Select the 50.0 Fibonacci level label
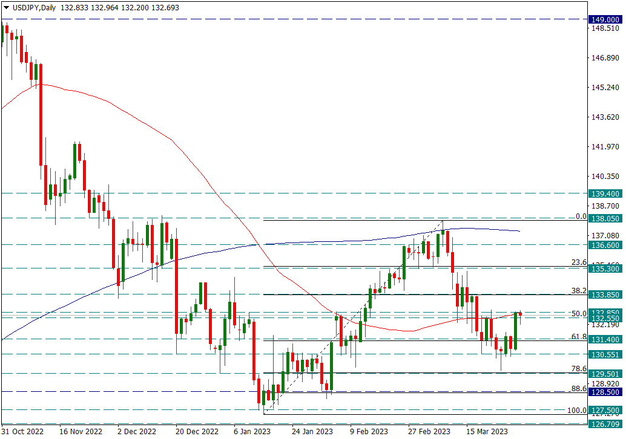This screenshot has height=439, width=626. (x=579, y=314)
